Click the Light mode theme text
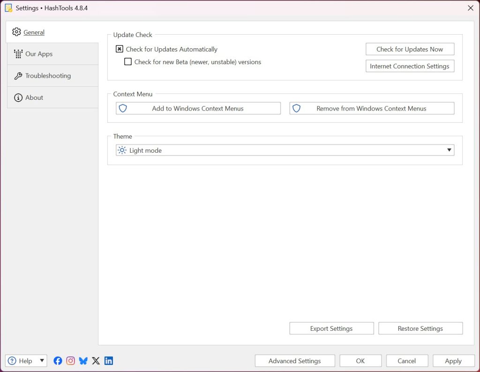The image size is (480, 372). (145, 150)
